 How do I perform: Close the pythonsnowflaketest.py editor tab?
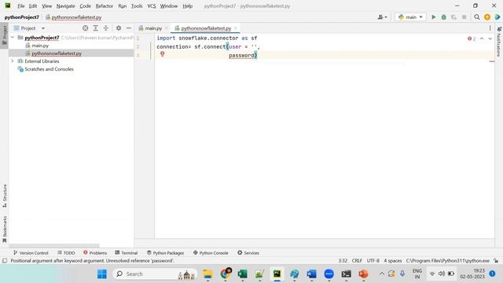(x=236, y=28)
